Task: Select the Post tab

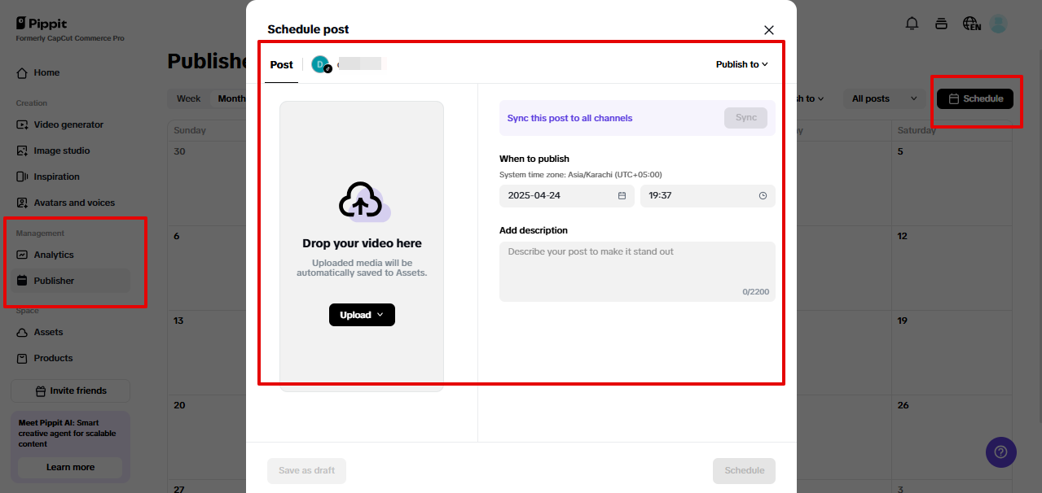Action: [281, 64]
